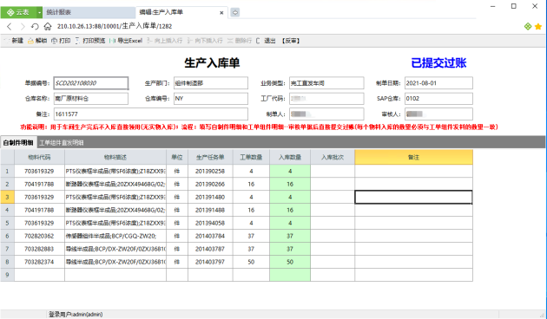Click 向上插入行 in the toolbar

165,41
